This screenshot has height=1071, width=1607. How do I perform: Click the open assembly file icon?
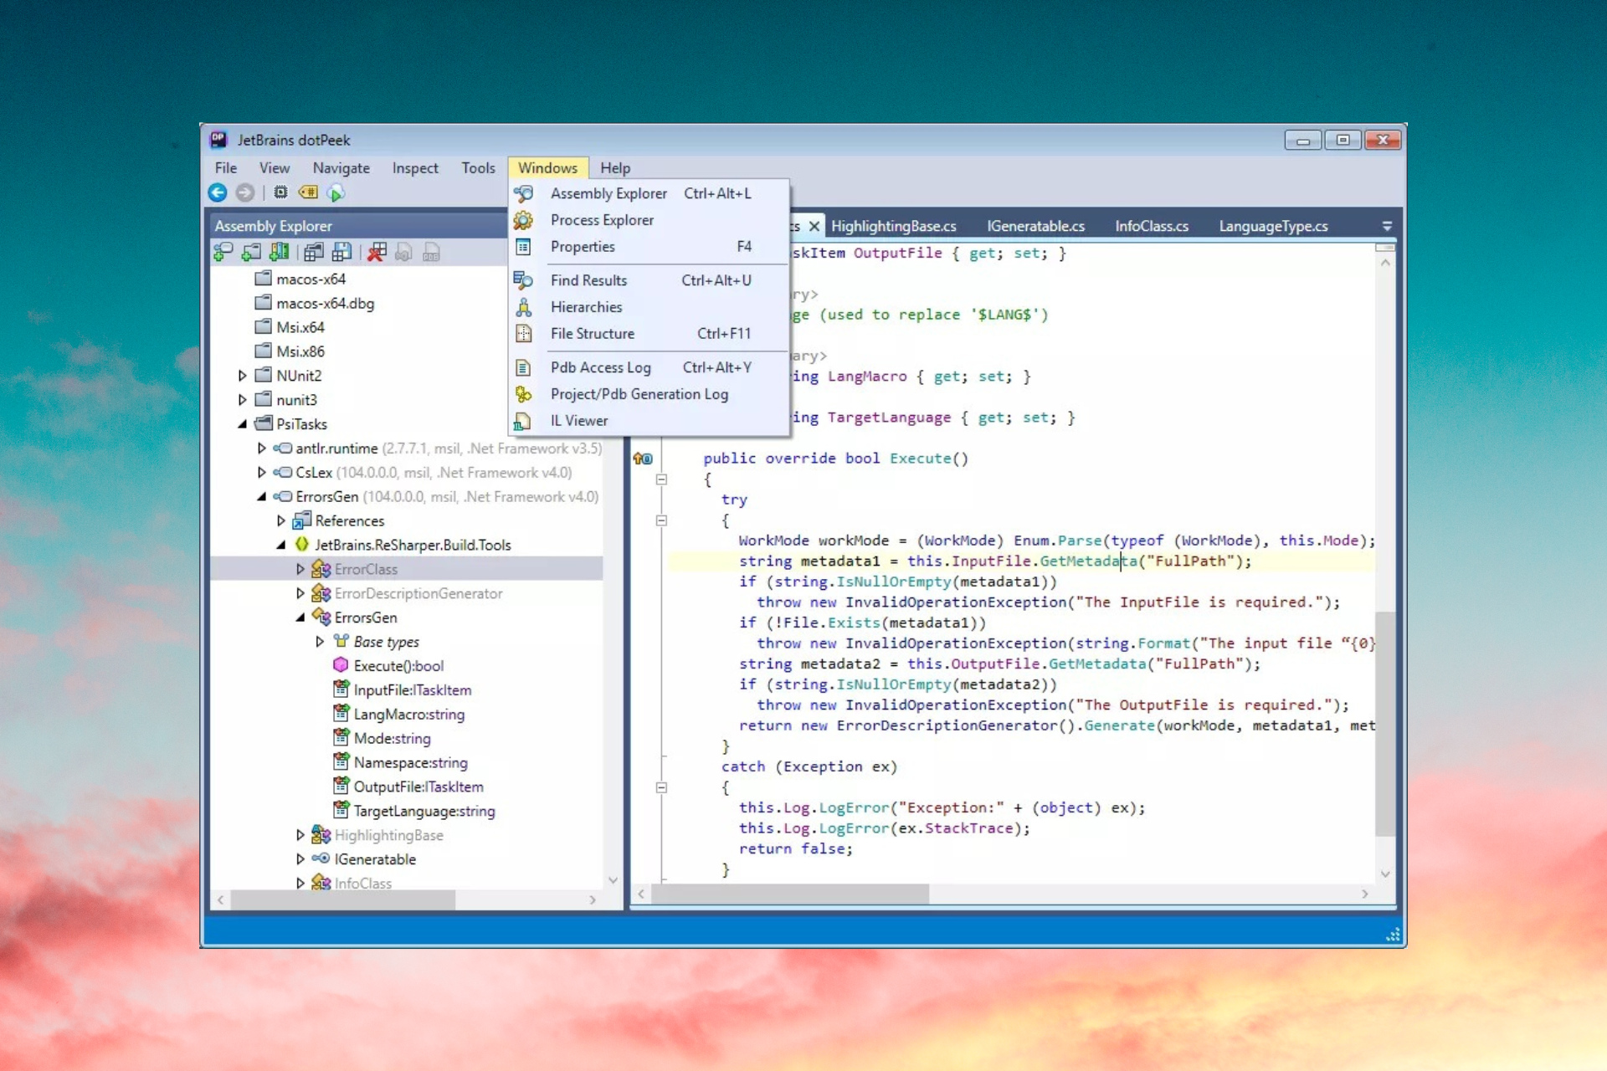(223, 252)
